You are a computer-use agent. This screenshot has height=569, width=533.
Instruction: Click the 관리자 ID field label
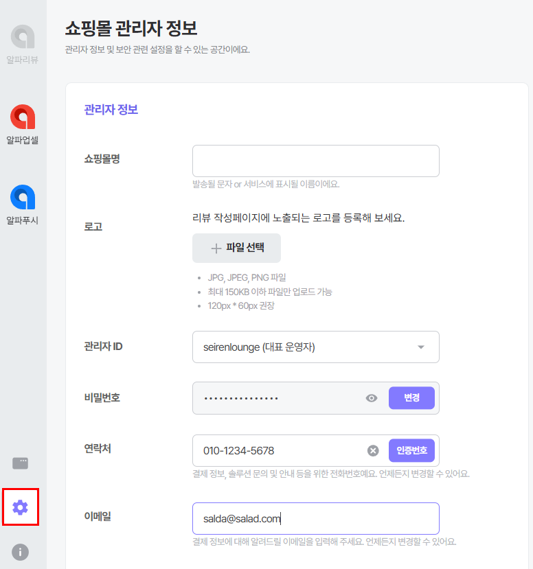pos(103,346)
